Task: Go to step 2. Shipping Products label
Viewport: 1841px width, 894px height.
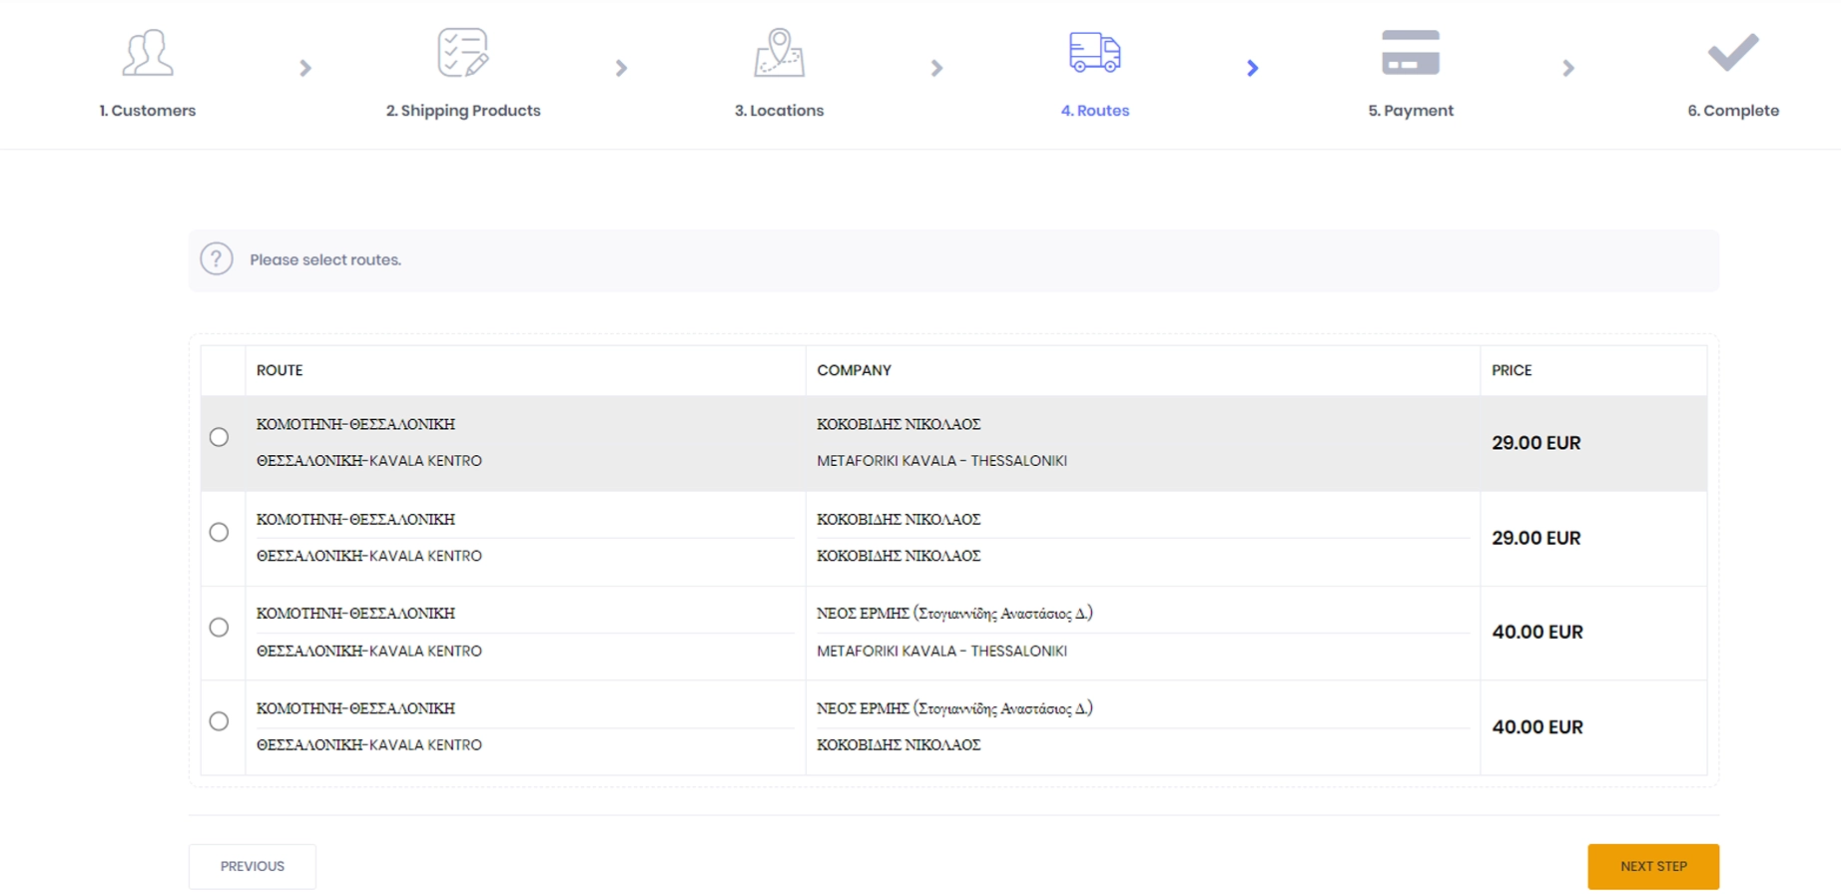Action: pos(463,111)
